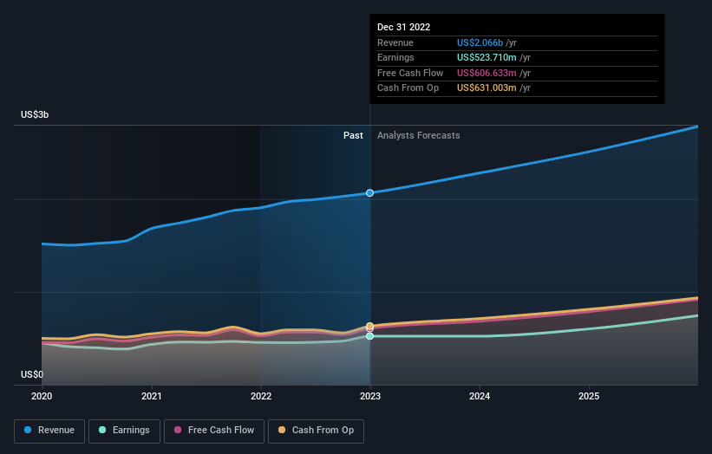The height and width of the screenshot is (454, 712).
Task: Toggle the Revenue legend button
Action: click(x=49, y=431)
